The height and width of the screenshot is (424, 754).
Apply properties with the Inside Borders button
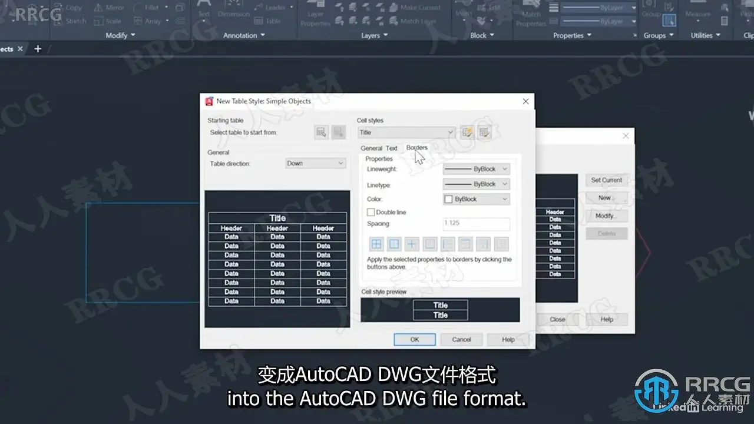(412, 244)
